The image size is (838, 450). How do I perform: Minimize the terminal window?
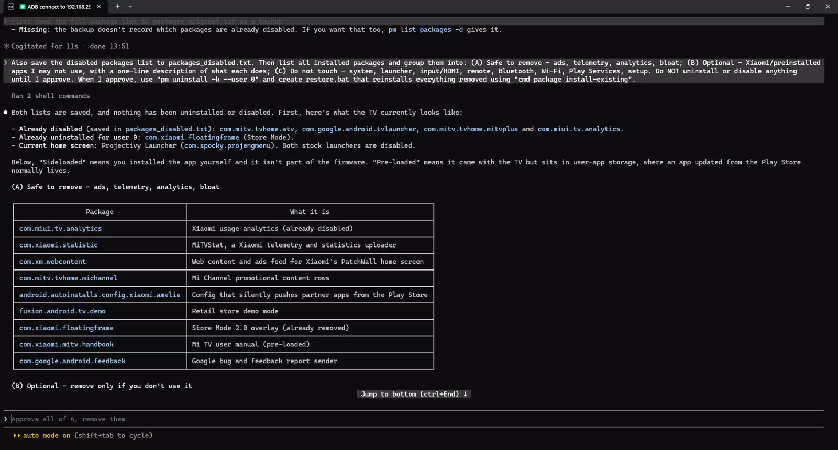(788, 7)
